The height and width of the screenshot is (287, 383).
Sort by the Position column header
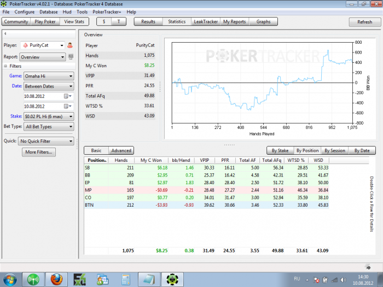(96, 160)
